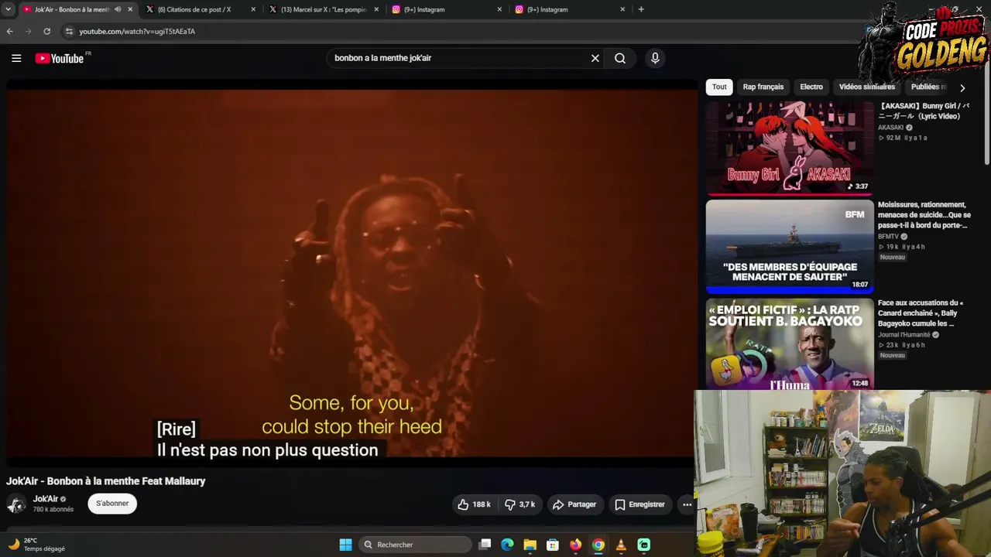The height and width of the screenshot is (557, 991).
Task: Visit the Journal l'Humanité channel
Action: pos(904,335)
